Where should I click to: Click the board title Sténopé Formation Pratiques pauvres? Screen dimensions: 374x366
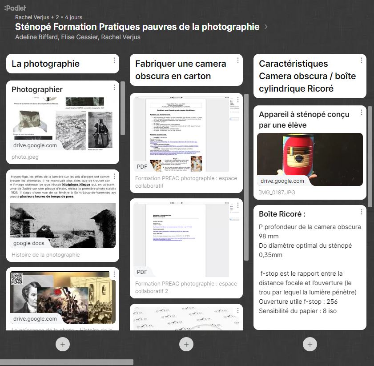point(137,27)
